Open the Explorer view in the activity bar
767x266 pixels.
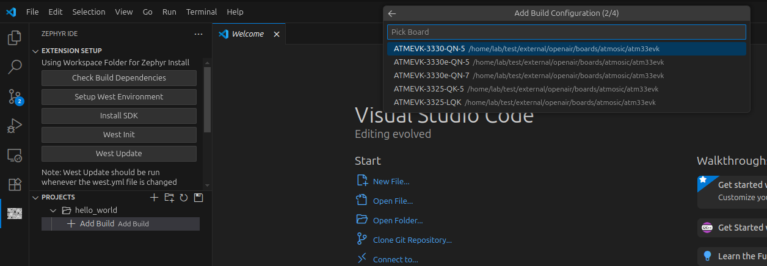point(14,38)
